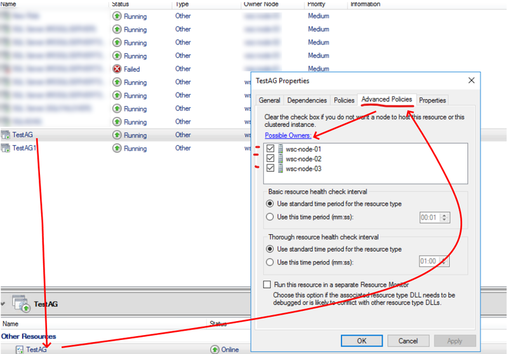Enable run in separate Resource Monitor
Viewport: 508px width, 354px height.
point(267,284)
